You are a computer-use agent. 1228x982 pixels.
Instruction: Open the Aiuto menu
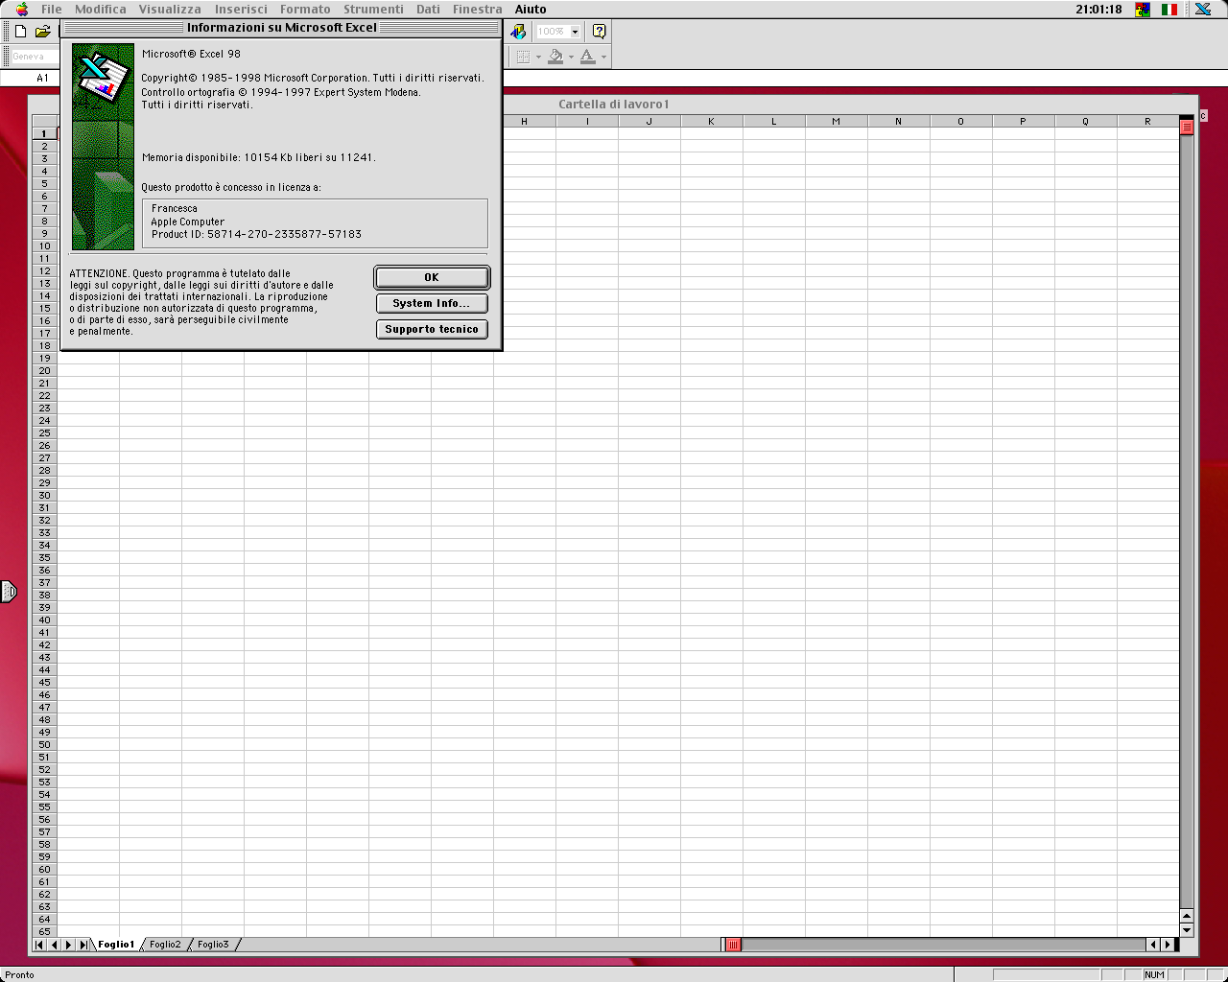point(531,9)
